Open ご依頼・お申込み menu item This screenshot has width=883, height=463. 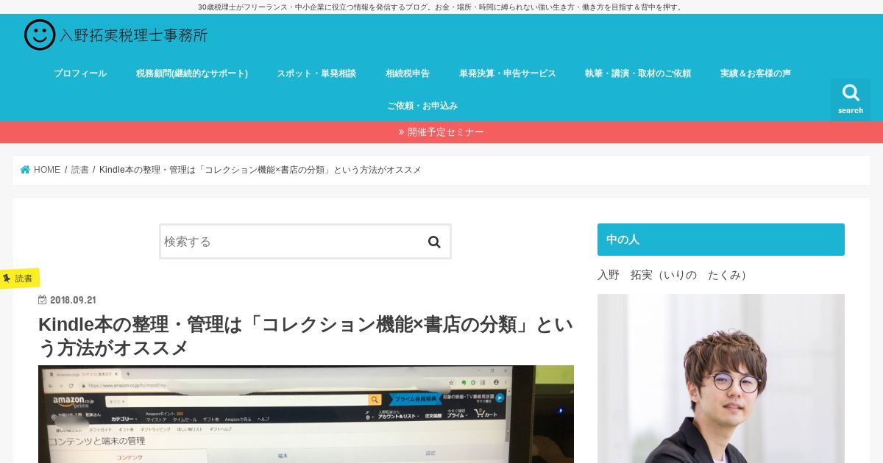tap(422, 106)
